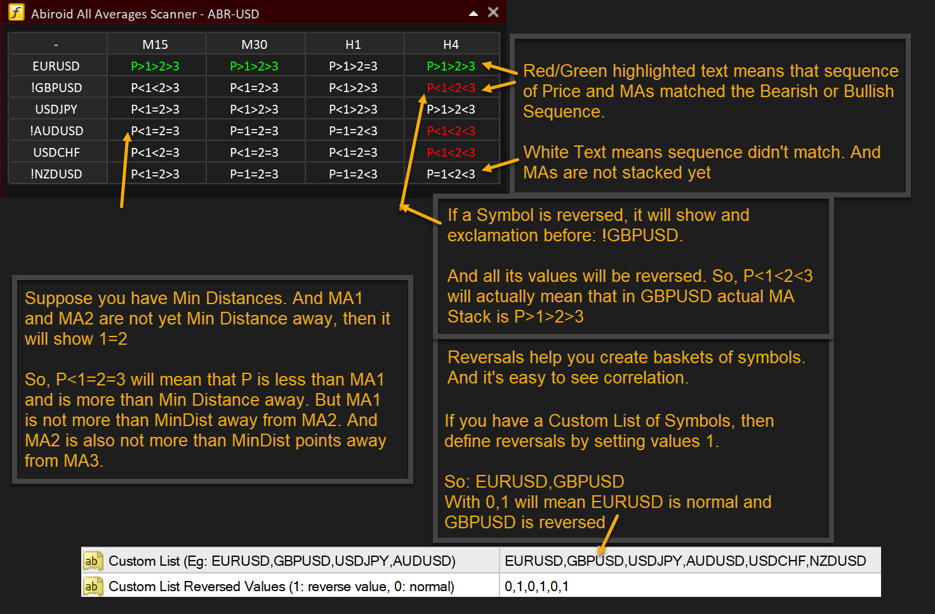Select the M15 column header

[156, 44]
